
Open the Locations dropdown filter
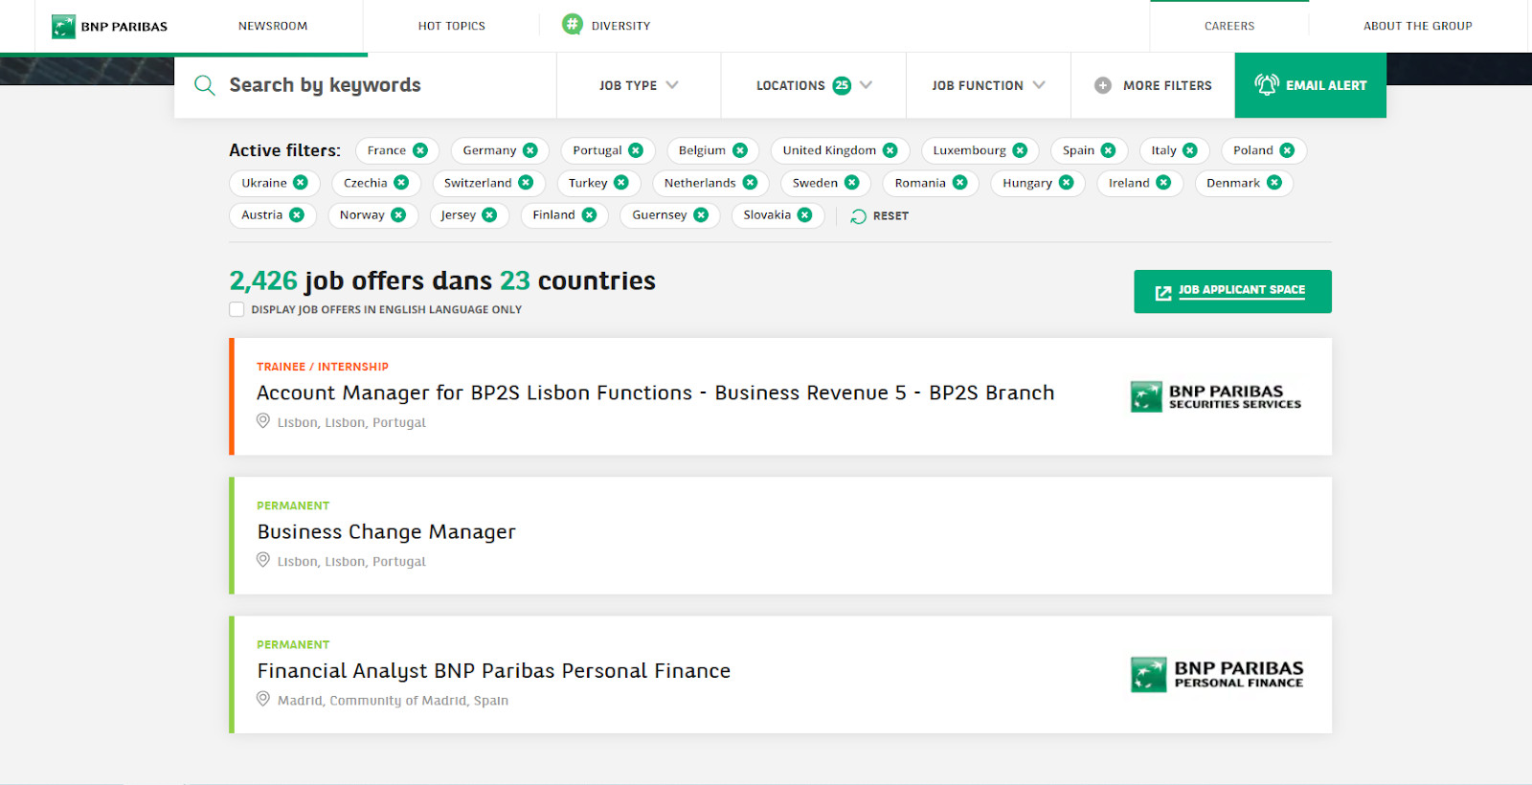tap(814, 85)
